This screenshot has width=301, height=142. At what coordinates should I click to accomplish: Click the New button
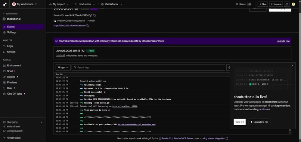(x=263, y=4)
